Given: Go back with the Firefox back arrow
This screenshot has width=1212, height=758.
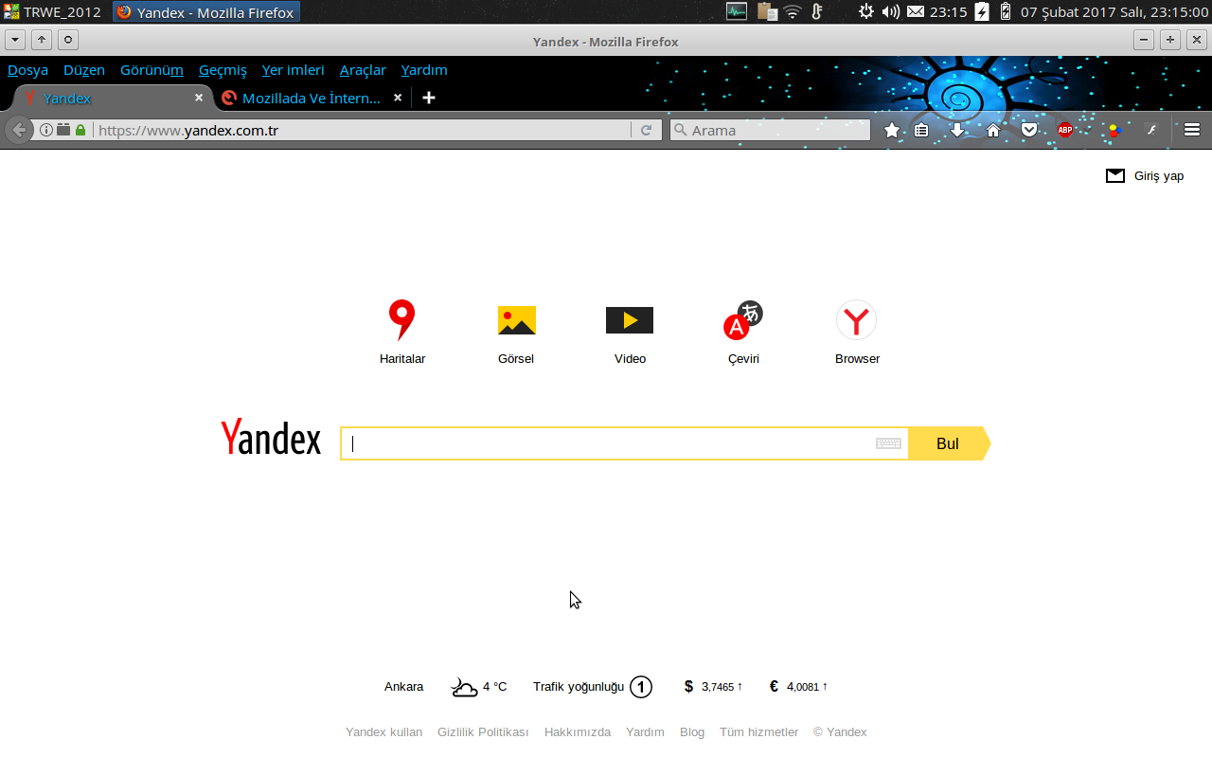Looking at the screenshot, I should click(19, 130).
